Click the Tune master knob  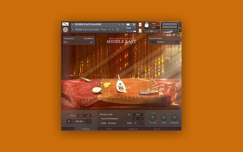pos(147,25)
